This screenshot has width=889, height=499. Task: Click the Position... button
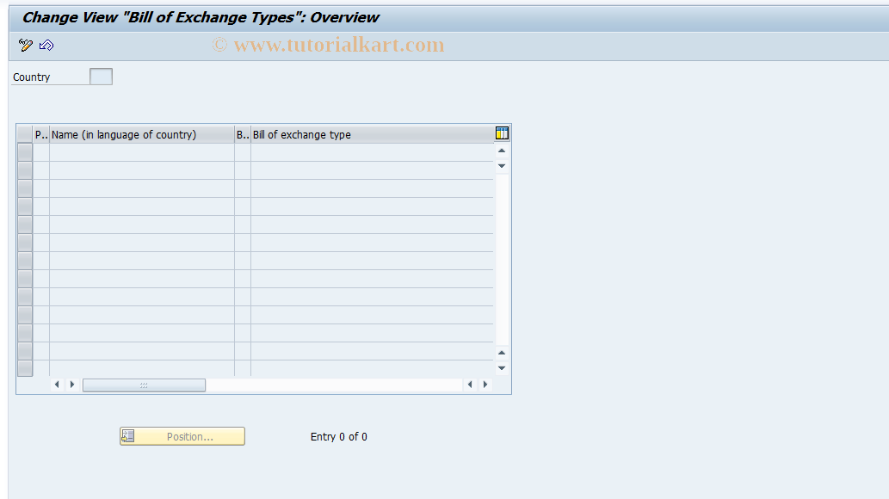point(182,436)
